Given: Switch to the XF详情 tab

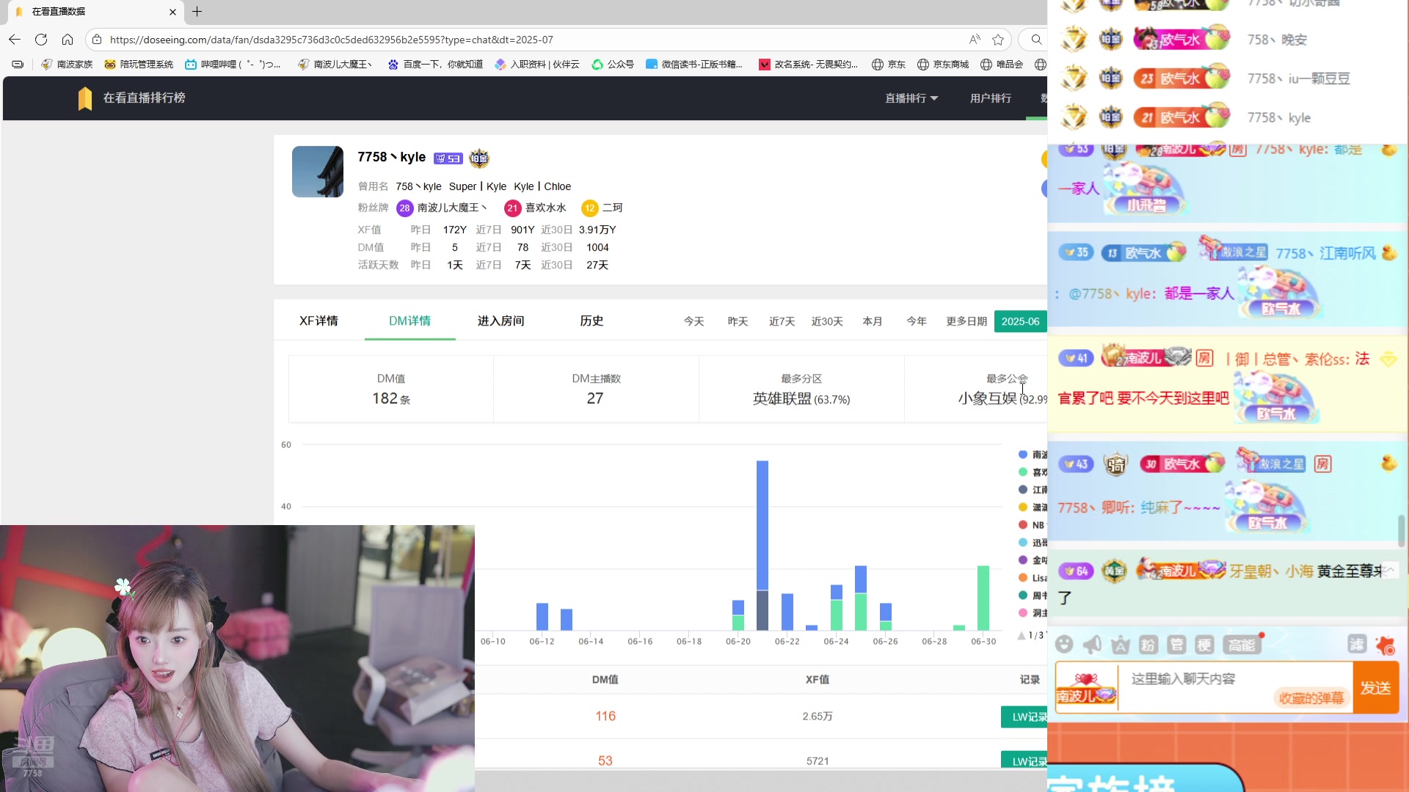Looking at the screenshot, I should pos(318,320).
